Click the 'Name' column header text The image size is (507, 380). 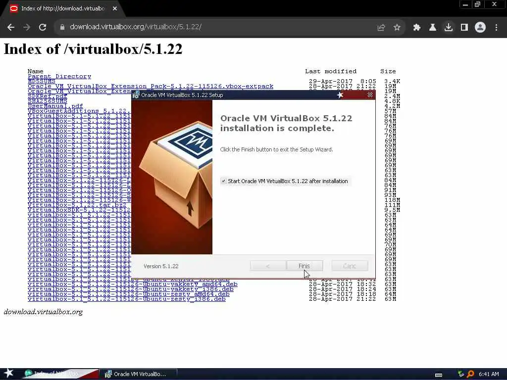click(x=36, y=71)
